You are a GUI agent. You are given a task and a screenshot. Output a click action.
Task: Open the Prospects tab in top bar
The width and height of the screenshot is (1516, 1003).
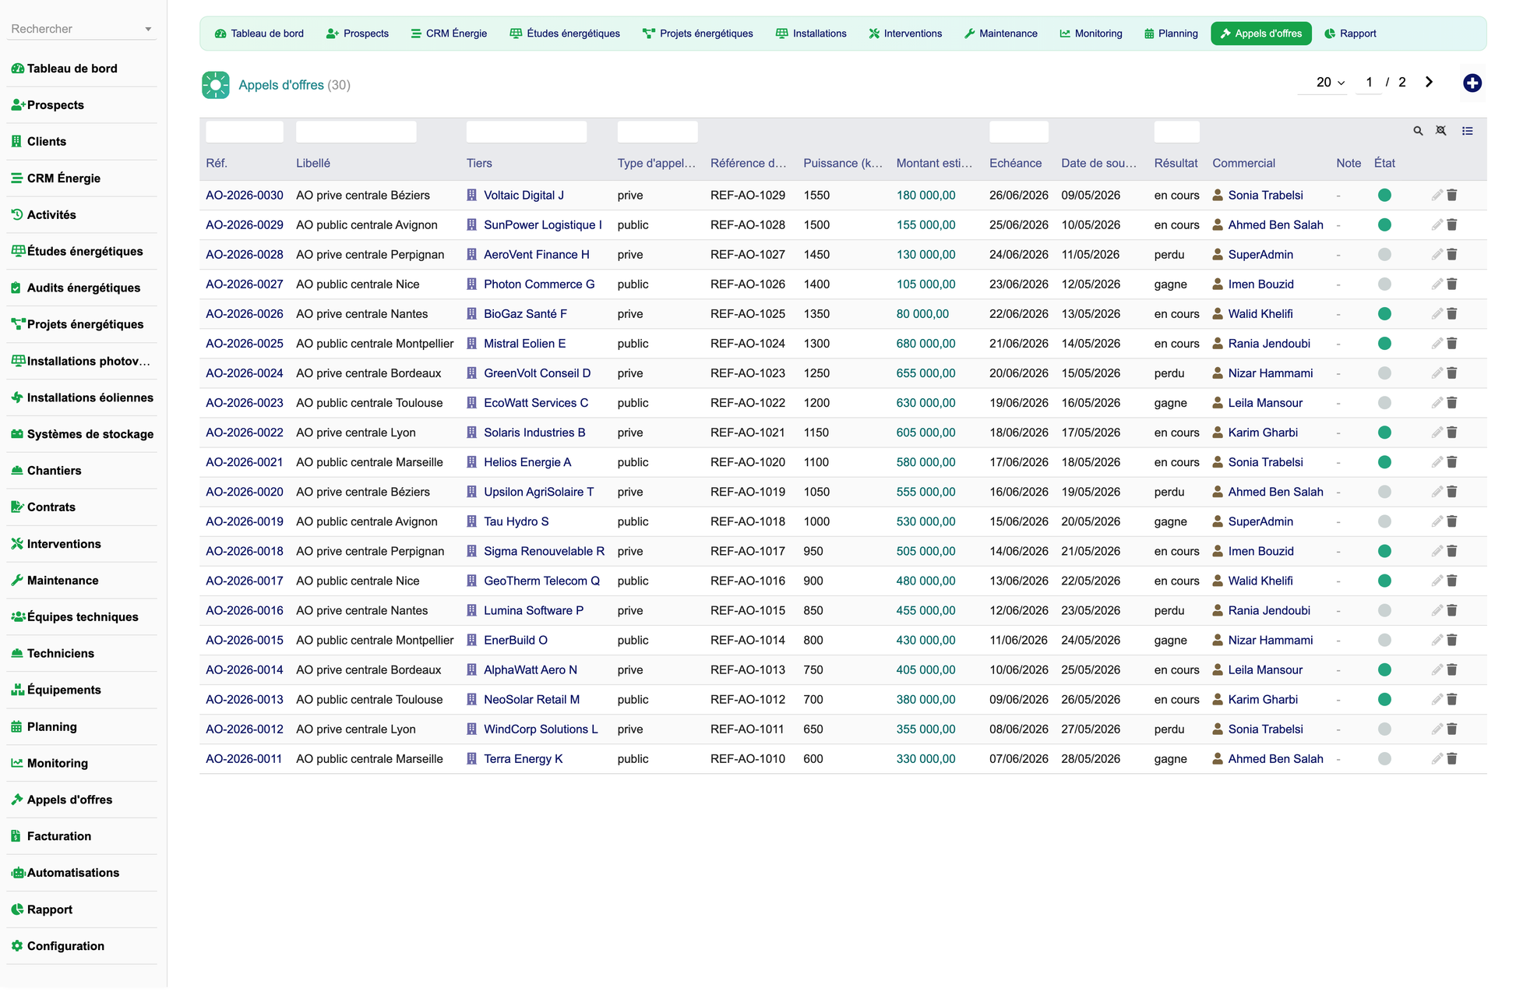(358, 34)
